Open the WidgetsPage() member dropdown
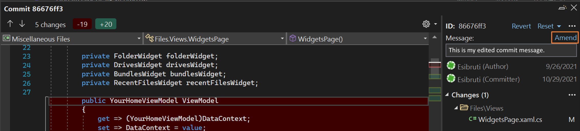 (425, 39)
